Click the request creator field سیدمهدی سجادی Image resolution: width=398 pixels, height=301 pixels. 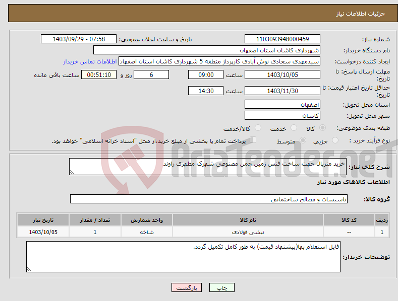219,61
